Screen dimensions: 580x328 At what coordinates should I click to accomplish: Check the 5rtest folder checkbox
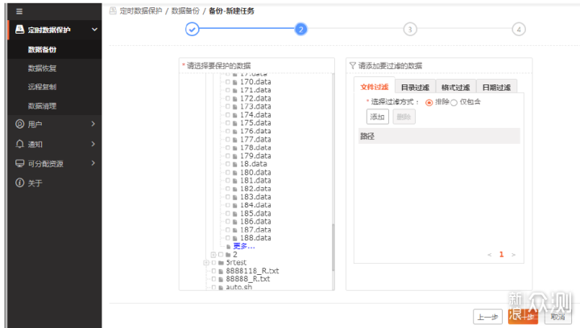pyautogui.click(x=213, y=262)
